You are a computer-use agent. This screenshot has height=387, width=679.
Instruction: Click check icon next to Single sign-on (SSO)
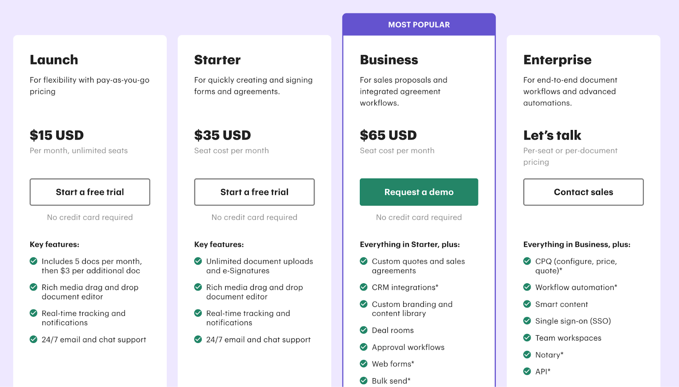[x=527, y=321]
